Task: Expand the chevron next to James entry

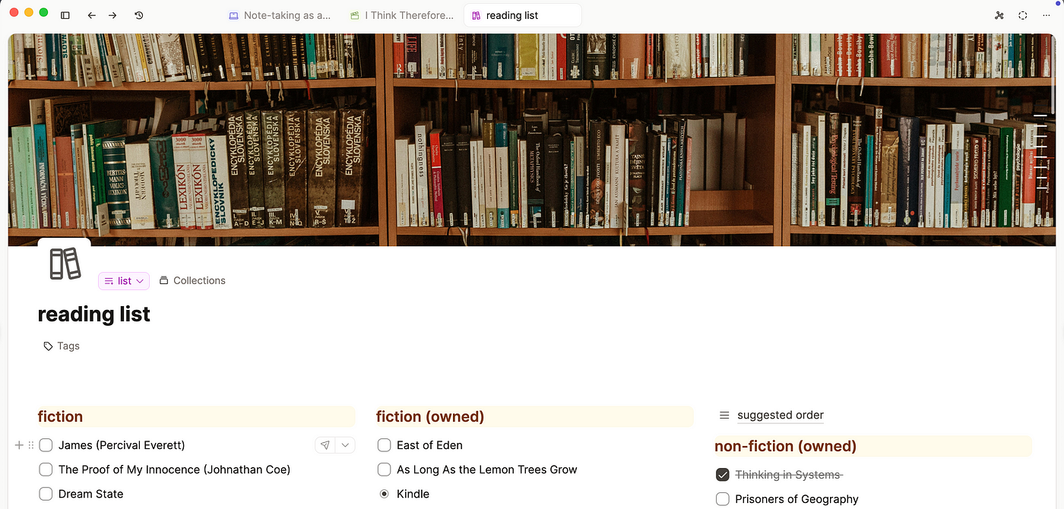Action: [346, 445]
